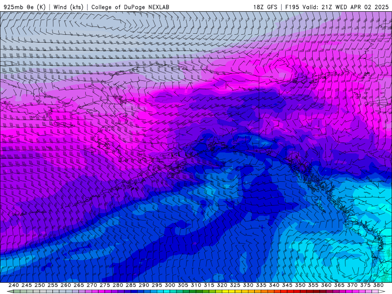Click the 250 color scale label
392x294 pixels.
(40, 285)
